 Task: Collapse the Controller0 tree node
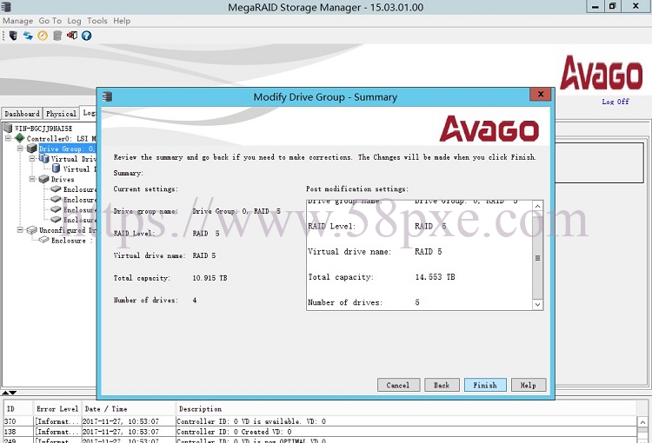tap(8, 138)
